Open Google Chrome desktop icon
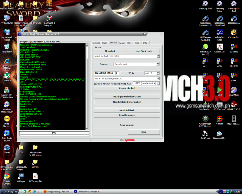The image size is (242, 194). pyautogui.click(x=7, y=179)
